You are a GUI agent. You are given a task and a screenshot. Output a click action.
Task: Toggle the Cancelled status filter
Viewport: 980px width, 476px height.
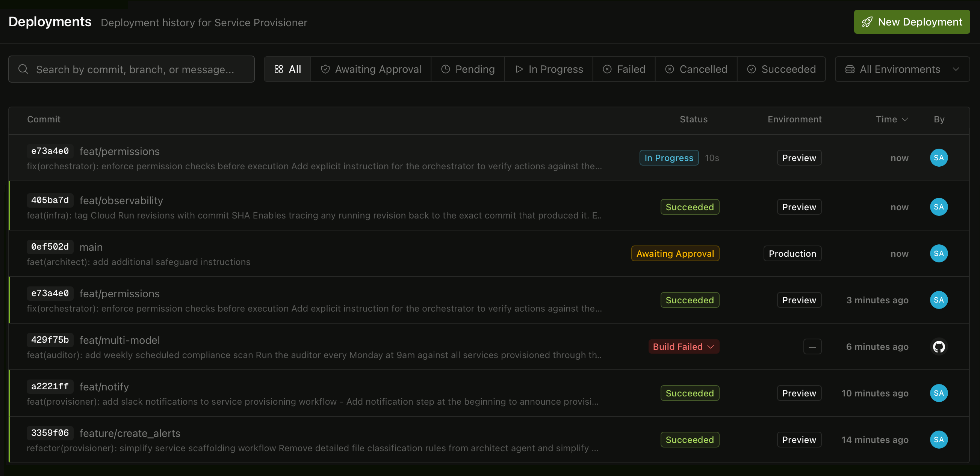(696, 69)
